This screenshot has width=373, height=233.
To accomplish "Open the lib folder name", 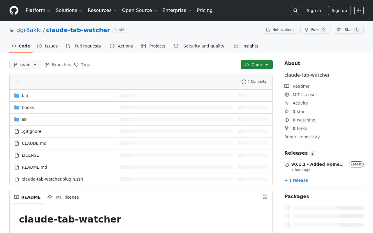I will [24, 119].
